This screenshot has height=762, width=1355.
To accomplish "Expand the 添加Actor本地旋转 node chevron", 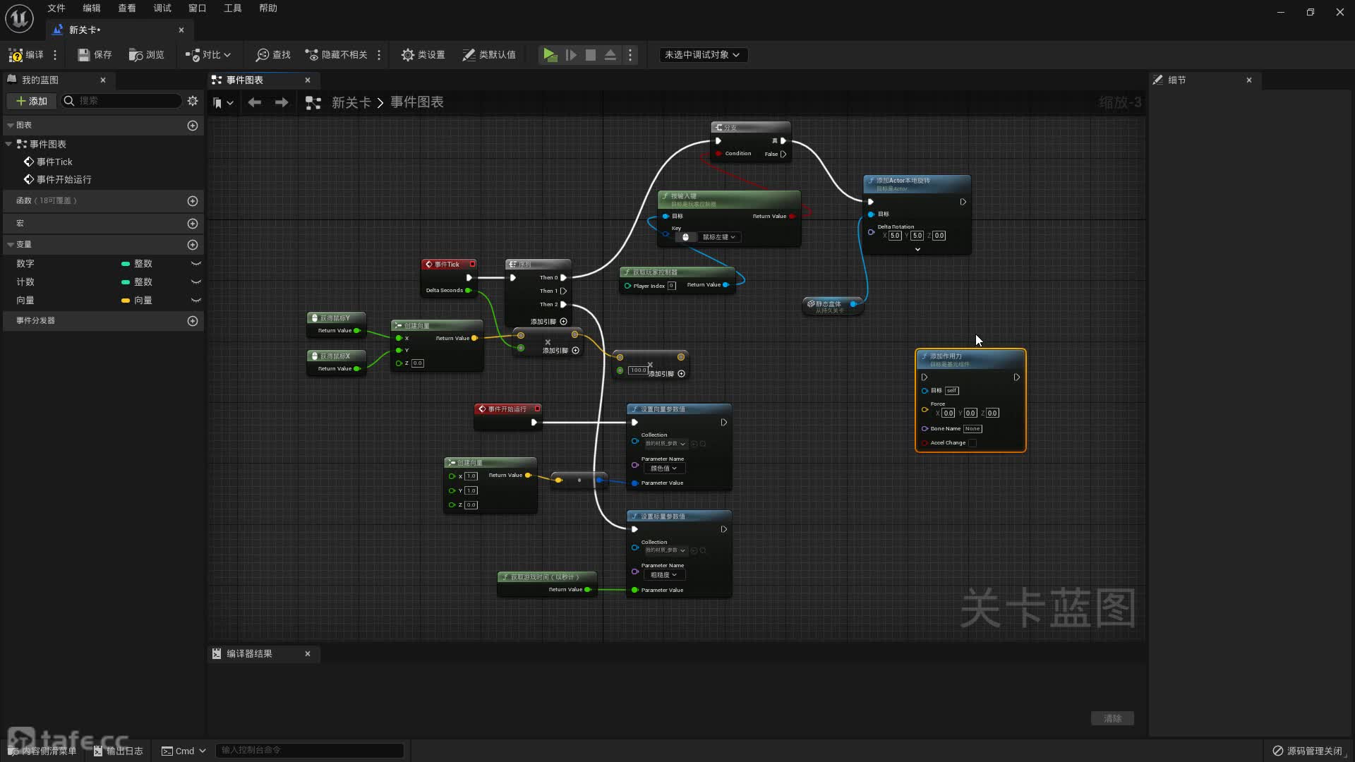I will pos(917,249).
